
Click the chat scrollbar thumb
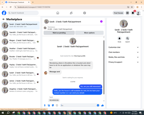coord(104,67)
